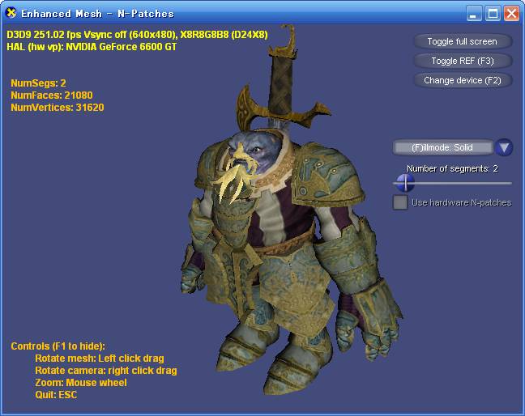Click the D3D9 fps stats line
The width and height of the screenshot is (525, 416).
click(137, 35)
